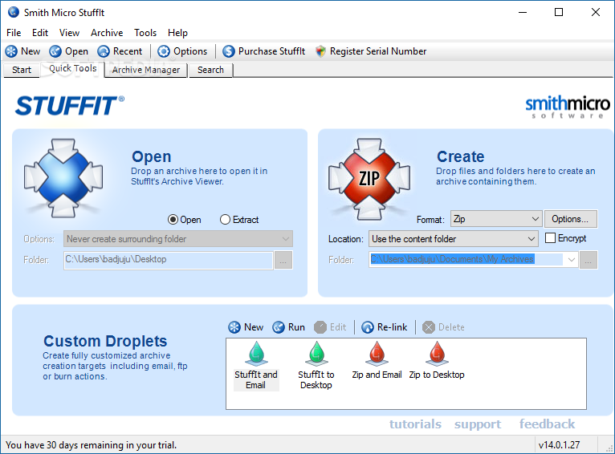Click the red ZIP Create drop target icon

pyautogui.click(x=369, y=179)
